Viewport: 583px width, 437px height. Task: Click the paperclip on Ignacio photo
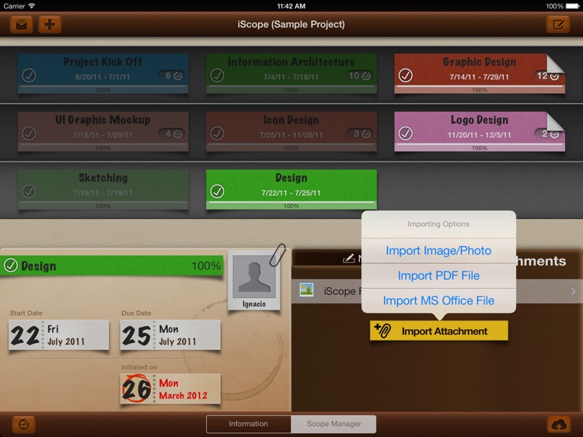(278, 255)
